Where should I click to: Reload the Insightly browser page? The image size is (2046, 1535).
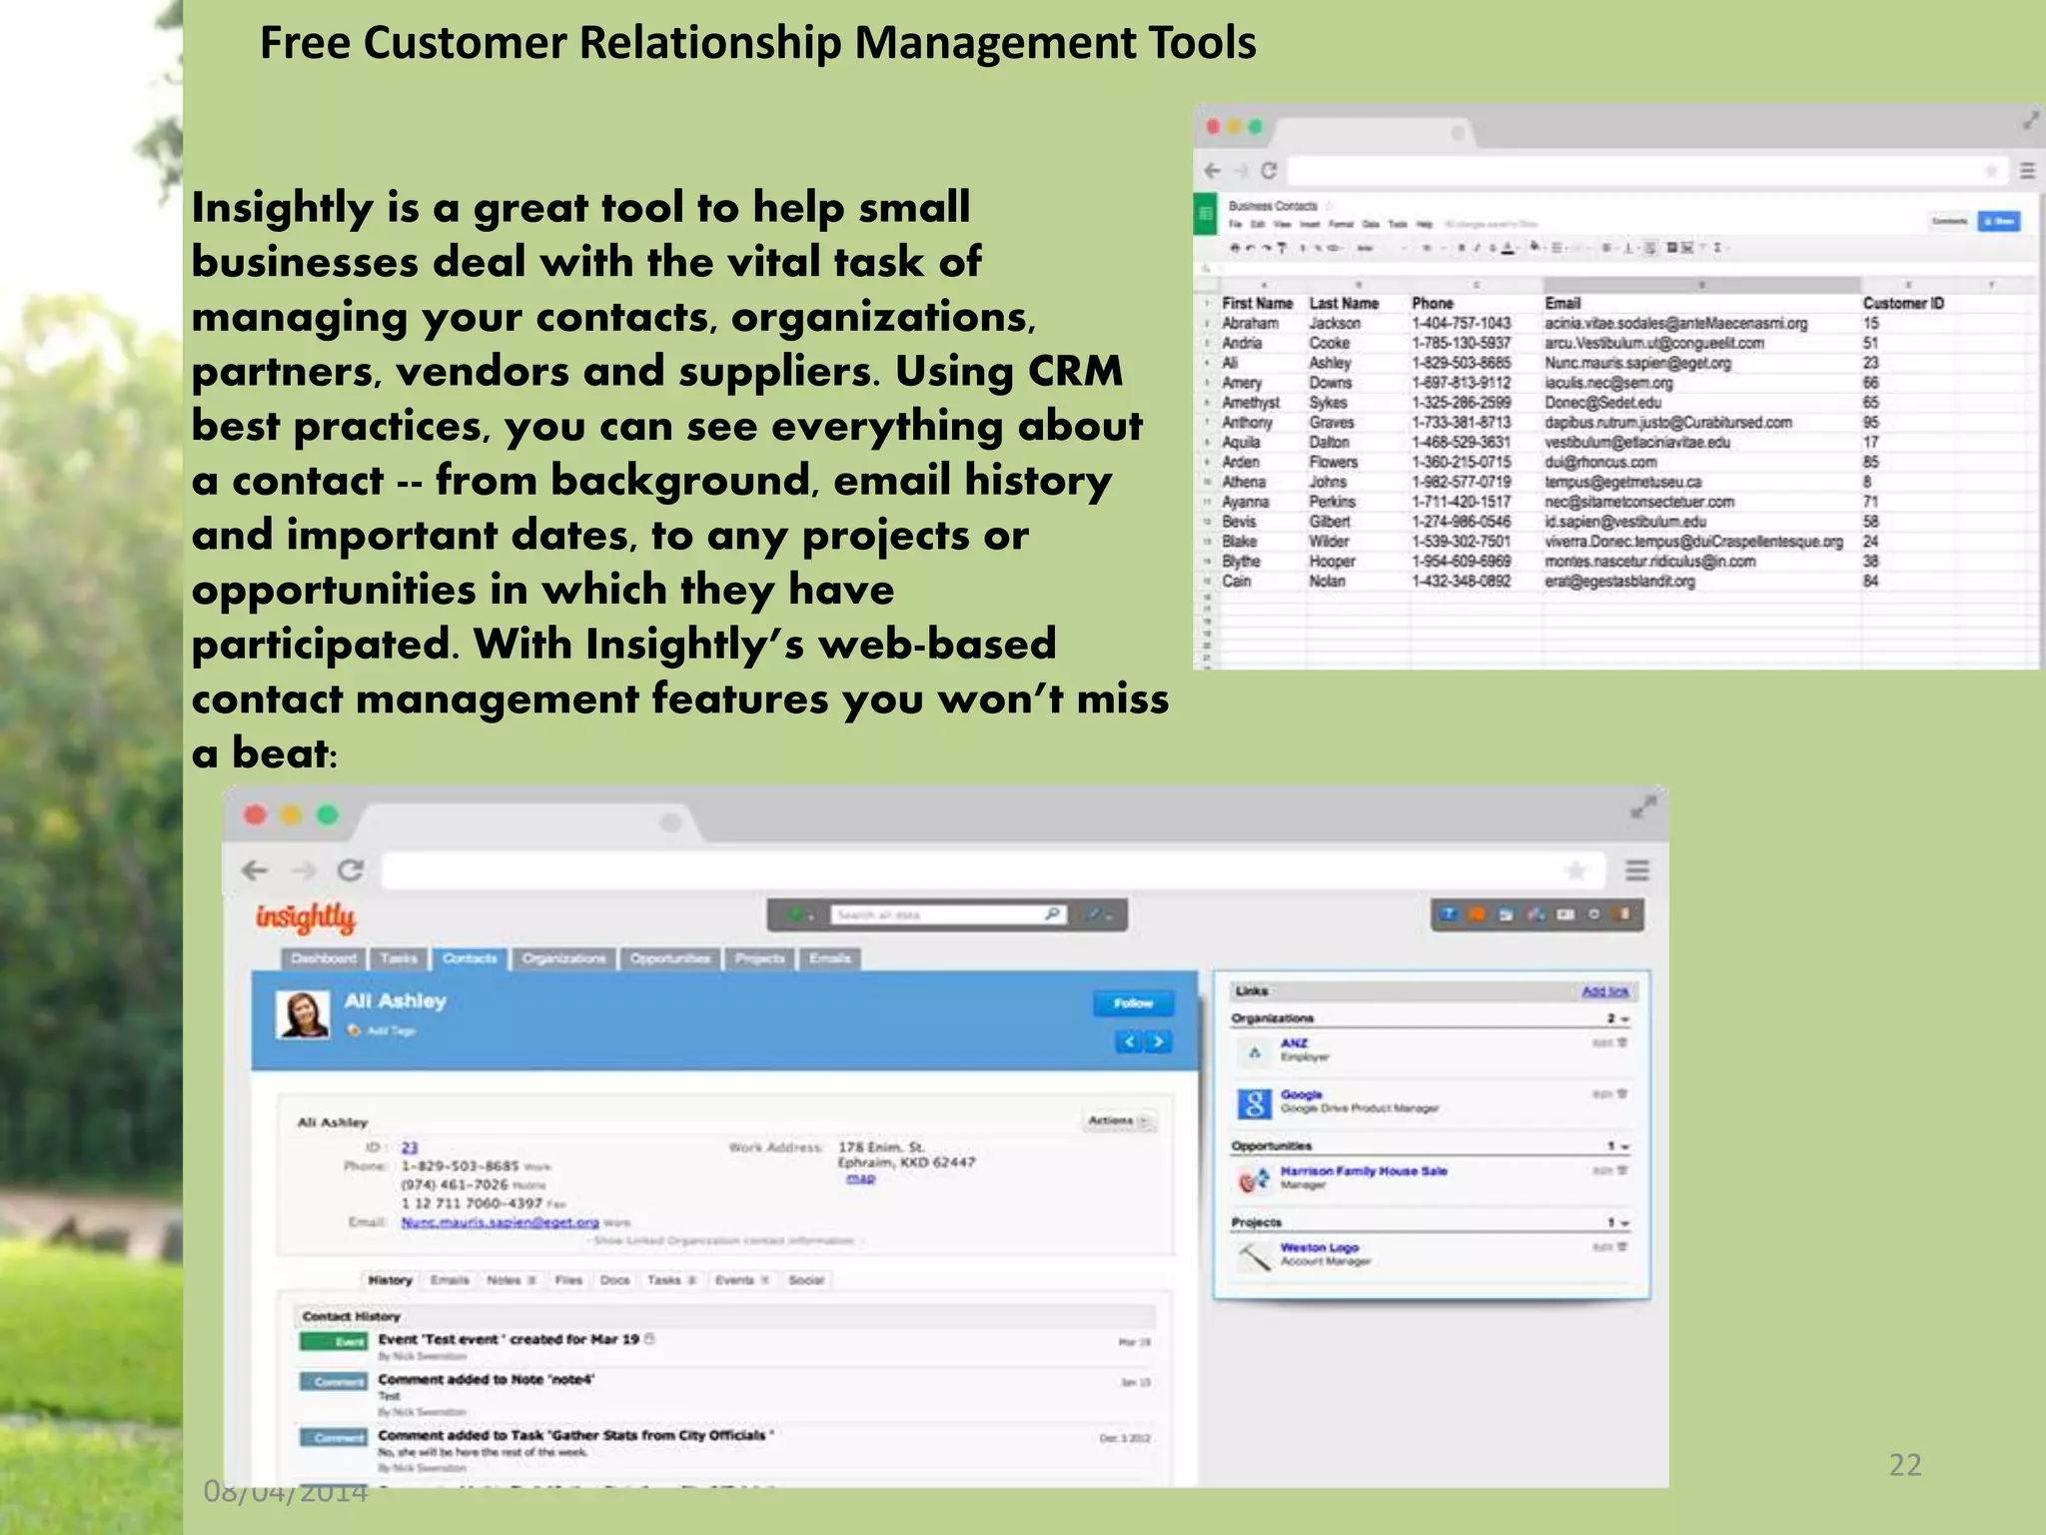350,870
